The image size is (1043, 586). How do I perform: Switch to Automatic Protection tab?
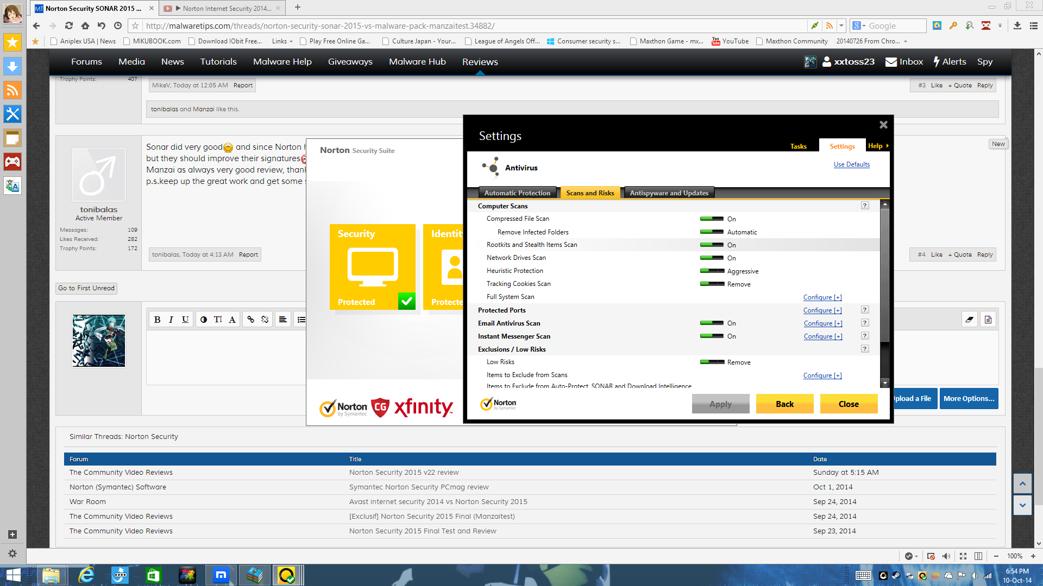pos(517,193)
